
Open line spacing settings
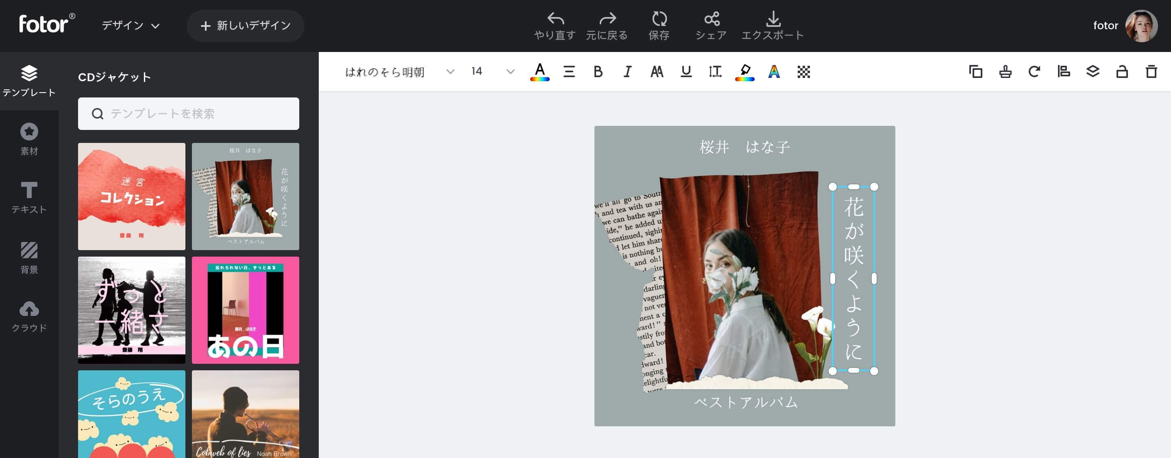tap(715, 71)
